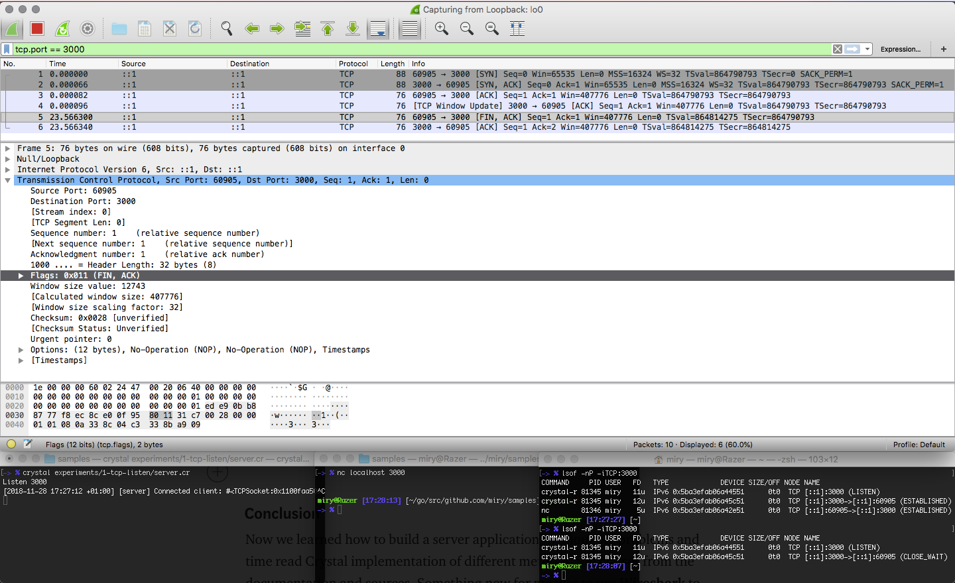Clear the display filter
The width and height of the screenshot is (955, 583).
coord(838,49)
